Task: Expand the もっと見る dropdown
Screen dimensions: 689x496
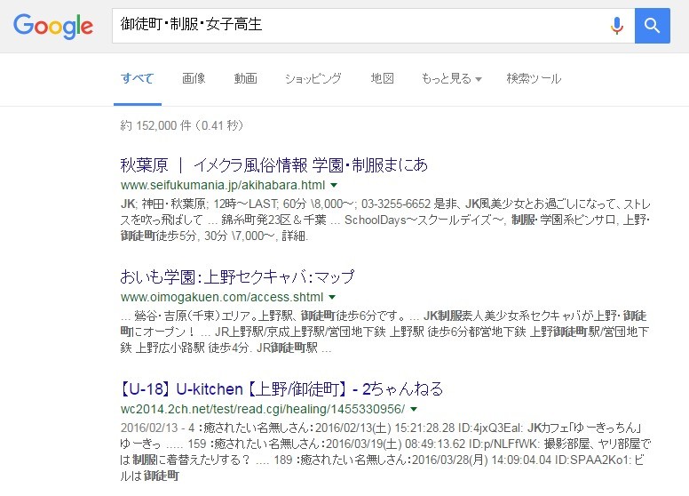Action: 452,79
